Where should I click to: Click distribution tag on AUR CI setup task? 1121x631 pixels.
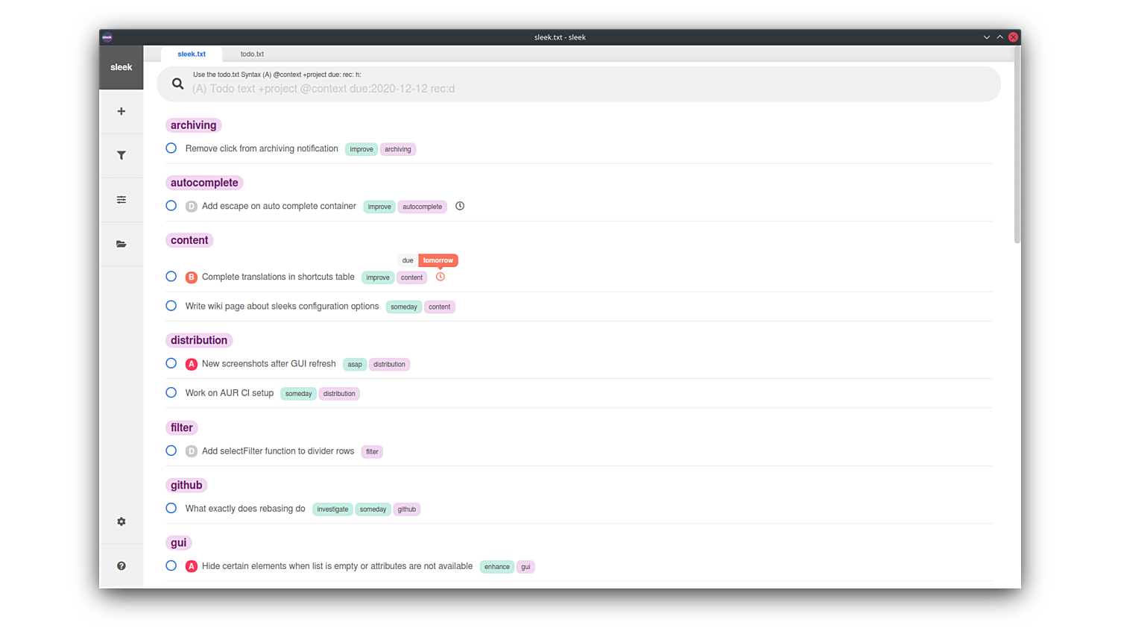coord(339,394)
